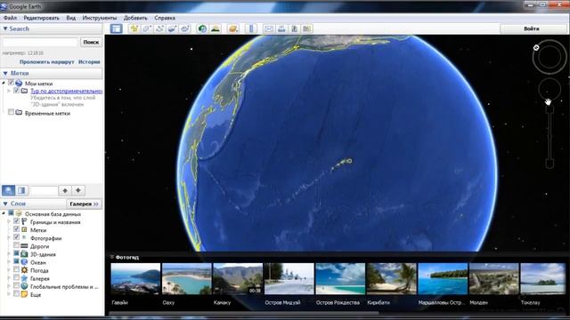Toggle the Океан layer checkbox
Image resolution: width=570 pixels, height=320 pixels.
(16, 261)
